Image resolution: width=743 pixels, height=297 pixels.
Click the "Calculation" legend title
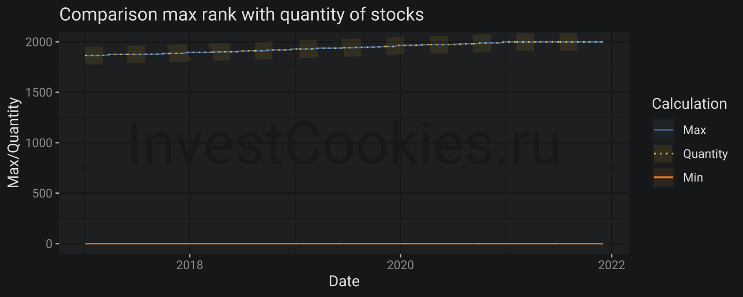tap(689, 104)
